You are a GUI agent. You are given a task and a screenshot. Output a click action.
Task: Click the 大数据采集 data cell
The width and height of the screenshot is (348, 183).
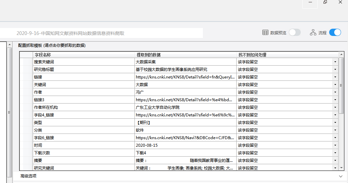[185, 62]
